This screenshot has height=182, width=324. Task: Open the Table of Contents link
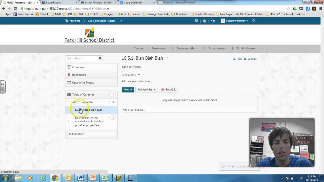click(83, 95)
